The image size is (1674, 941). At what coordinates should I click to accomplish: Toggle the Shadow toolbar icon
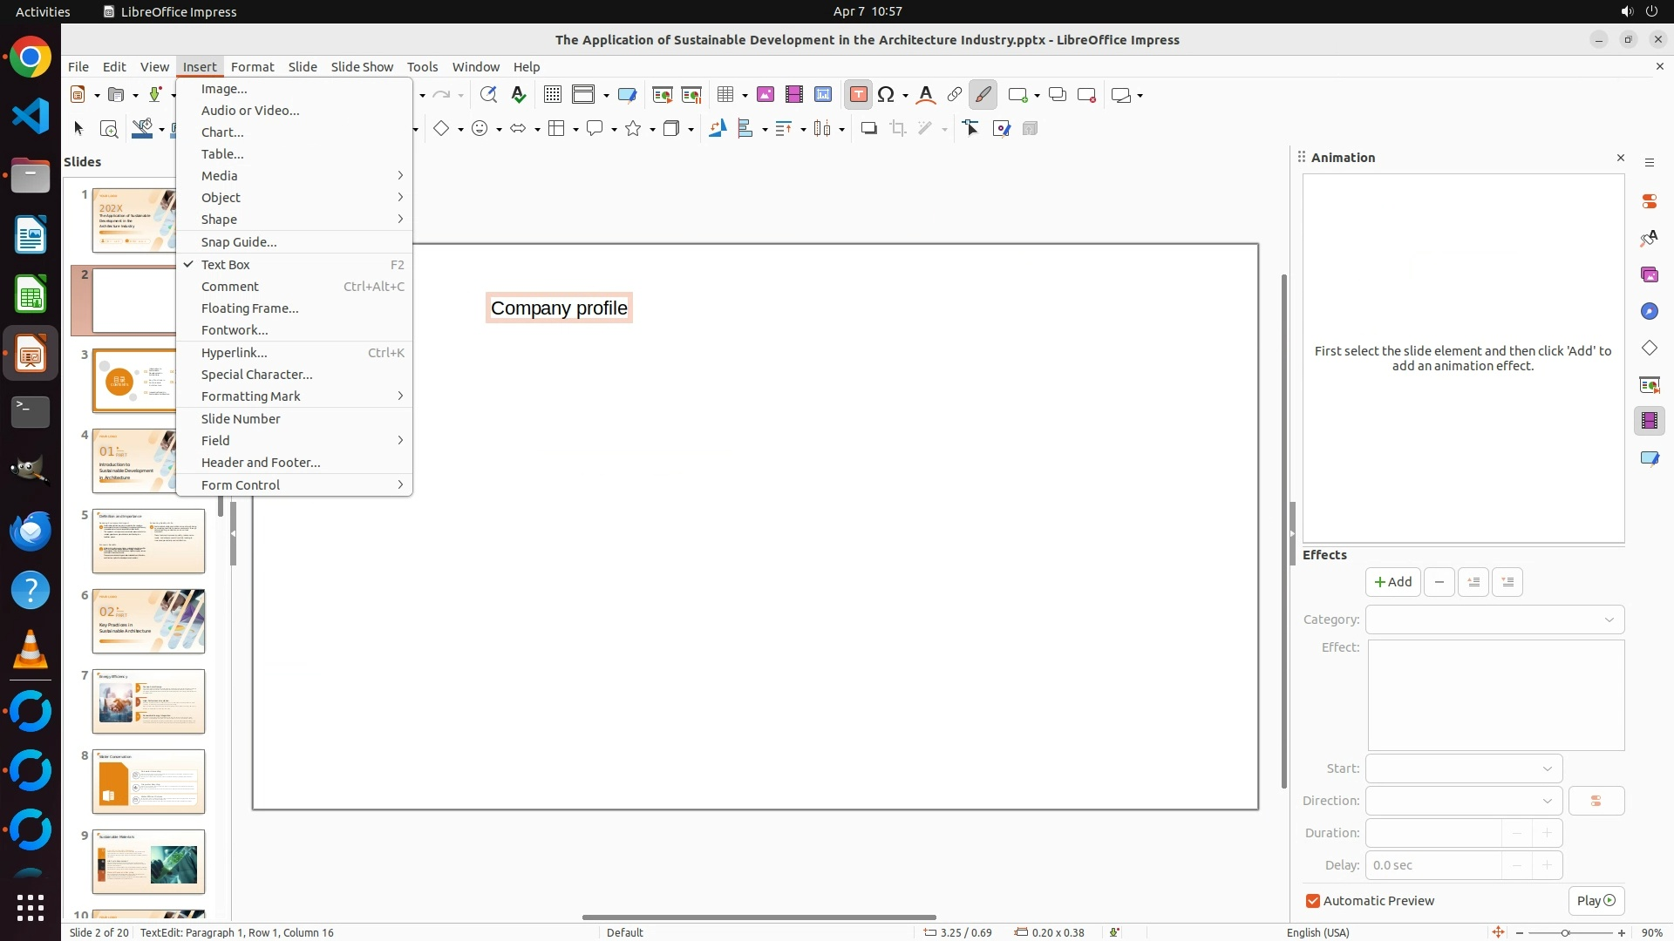pyautogui.click(x=868, y=129)
